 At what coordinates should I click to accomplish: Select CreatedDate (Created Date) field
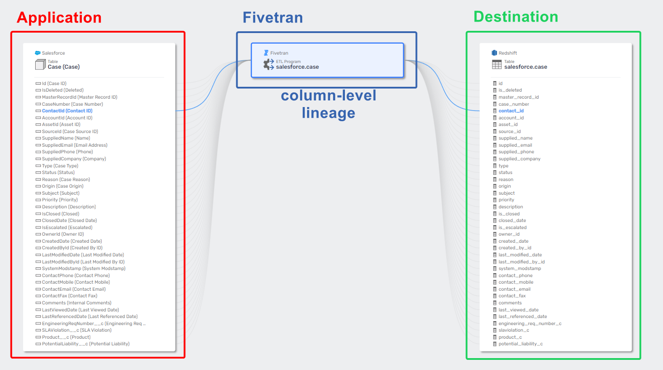click(72, 241)
